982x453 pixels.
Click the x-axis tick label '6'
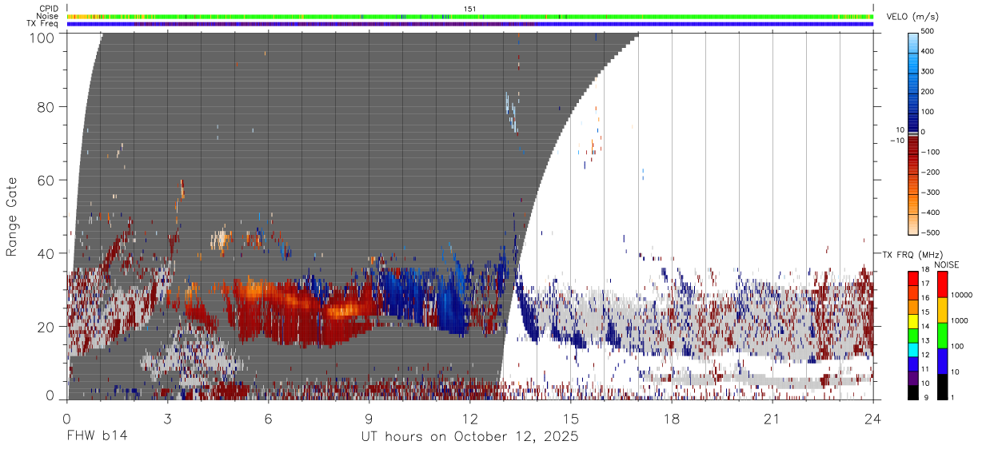tap(268, 418)
